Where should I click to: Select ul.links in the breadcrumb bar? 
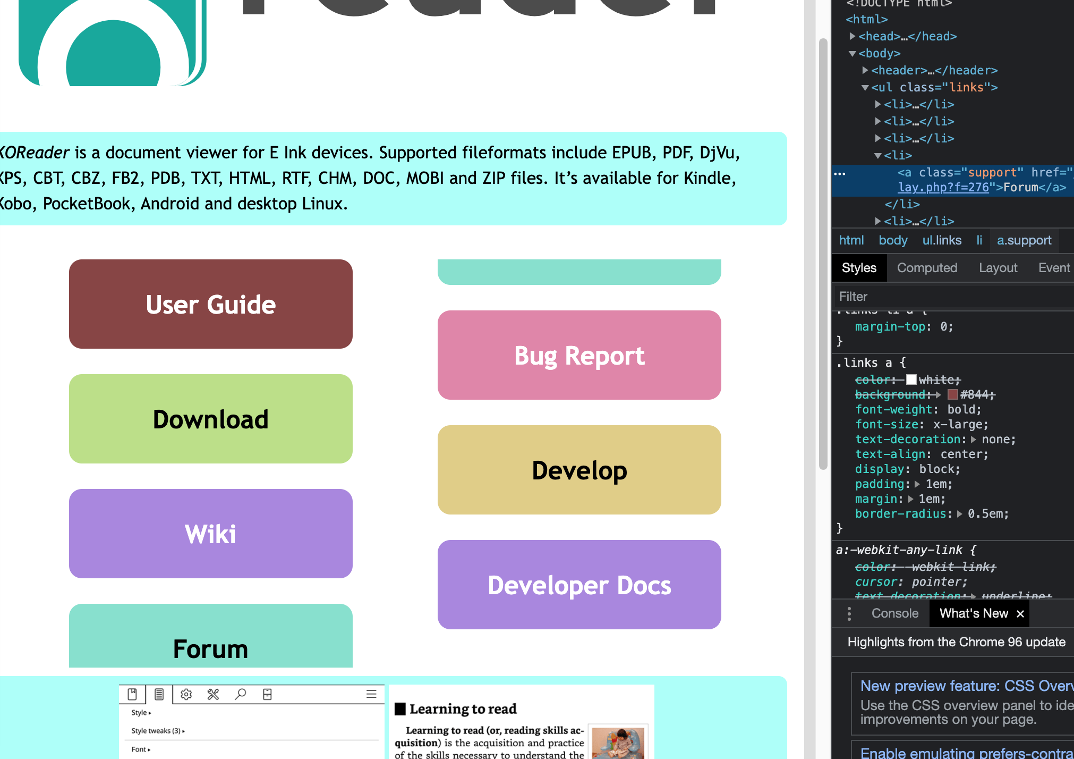point(941,240)
